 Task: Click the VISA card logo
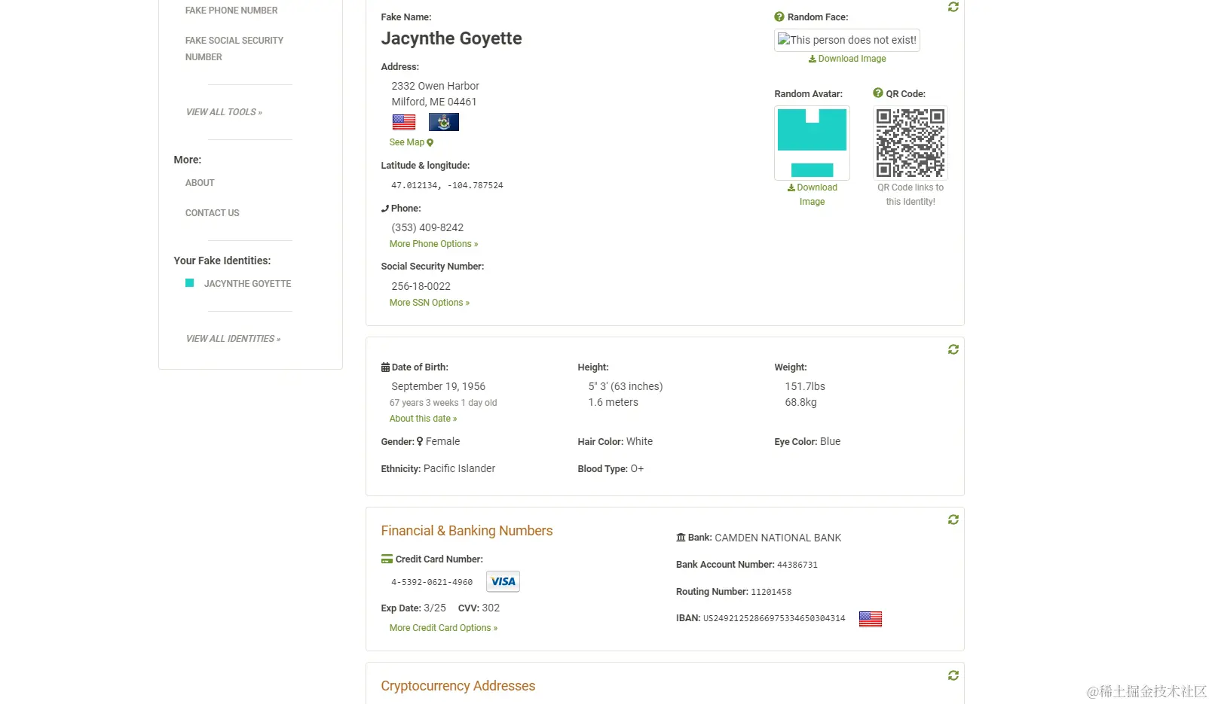tap(503, 581)
